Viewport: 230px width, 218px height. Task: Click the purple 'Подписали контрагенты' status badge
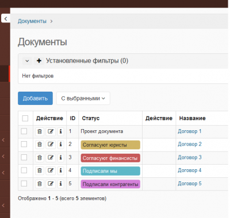tap(110, 184)
